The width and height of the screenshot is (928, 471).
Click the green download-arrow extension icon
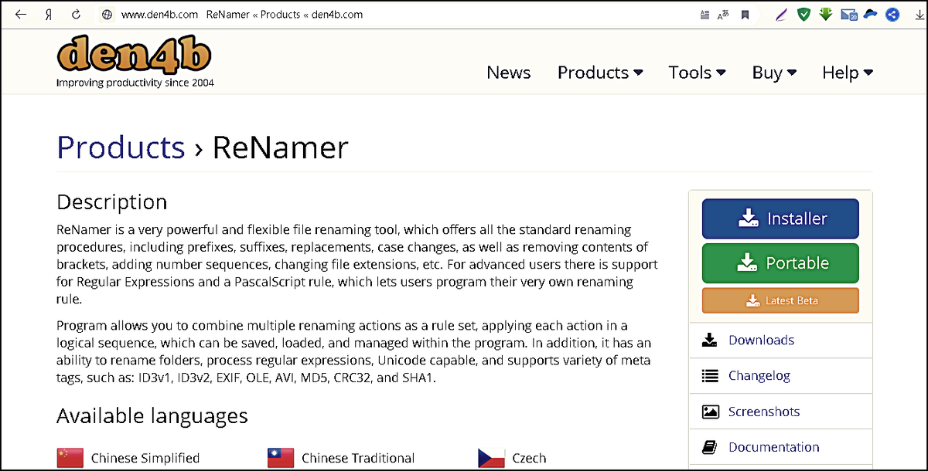click(826, 14)
